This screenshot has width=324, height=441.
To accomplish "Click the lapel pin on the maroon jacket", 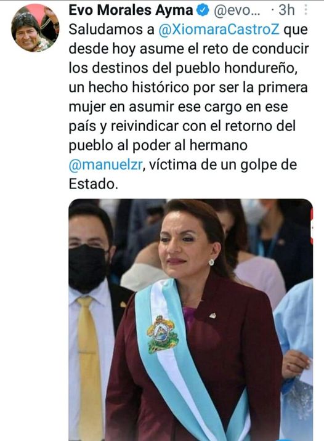I will click(213, 315).
